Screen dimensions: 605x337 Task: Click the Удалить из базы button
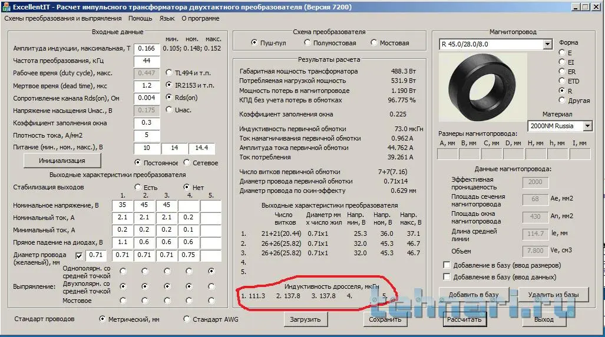[553, 295]
